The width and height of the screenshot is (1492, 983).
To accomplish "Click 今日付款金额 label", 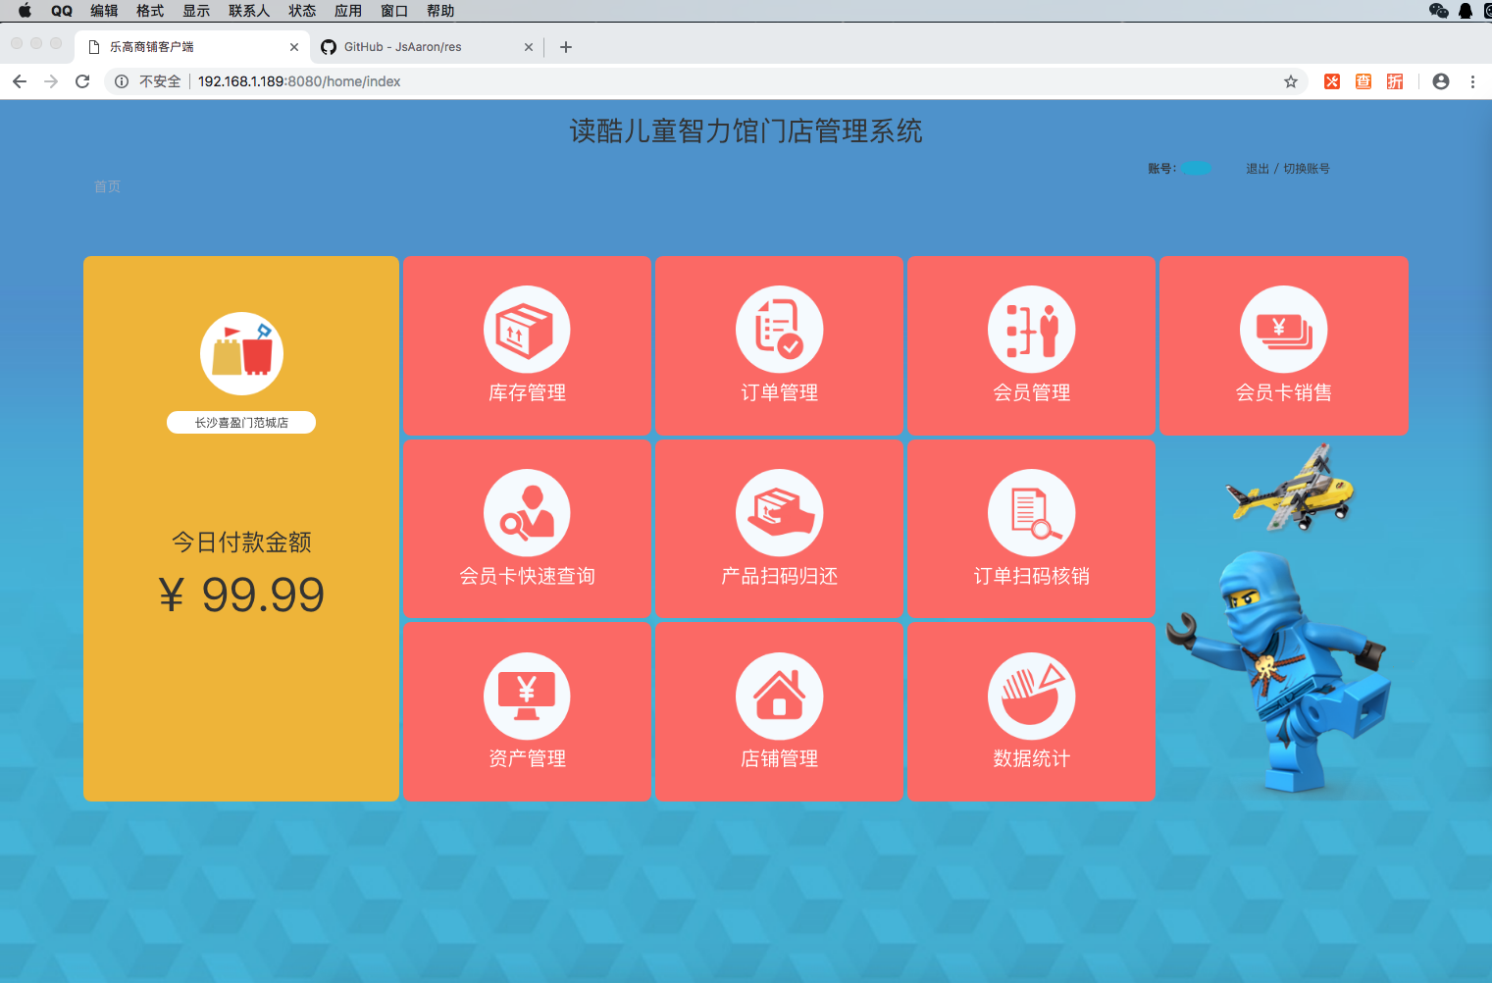I will click(241, 542).
